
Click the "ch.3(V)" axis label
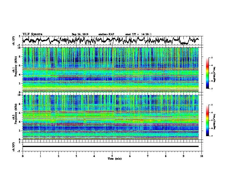point(14,147)
